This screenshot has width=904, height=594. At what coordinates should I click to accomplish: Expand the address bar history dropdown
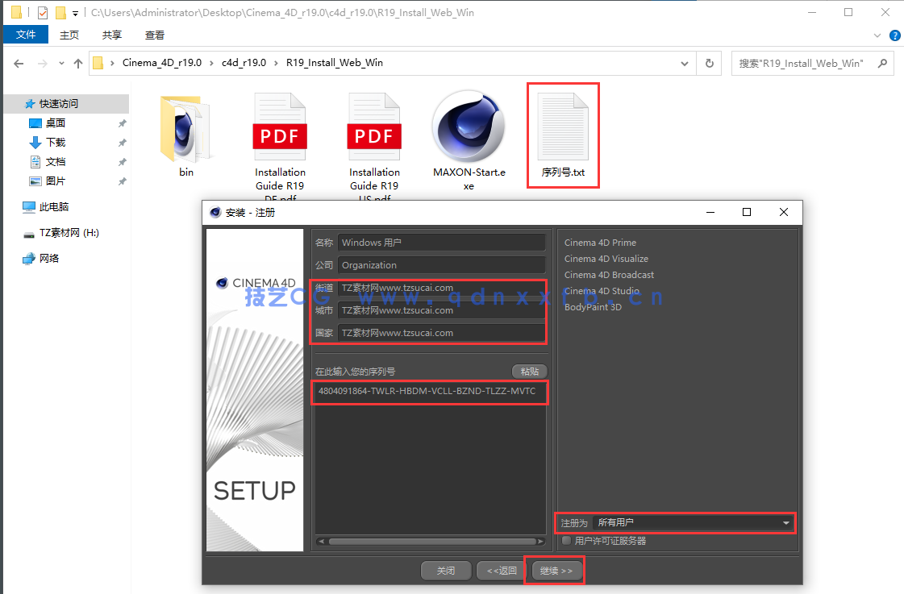click(684, 64)
